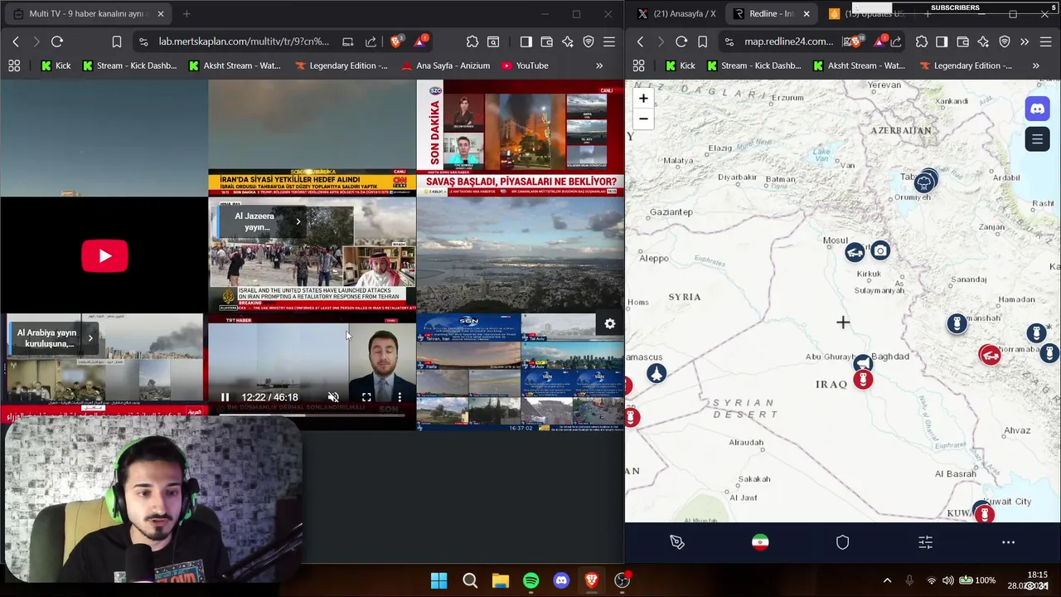
Task: Show more bookmarks in Multi TV window
Action: click(599, 66)
